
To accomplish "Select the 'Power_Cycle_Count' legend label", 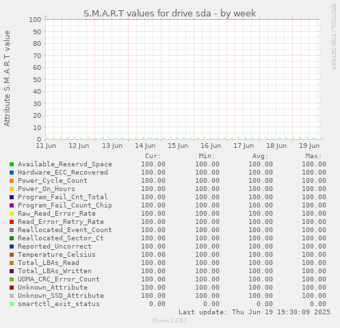I will [x=53, y=181].
